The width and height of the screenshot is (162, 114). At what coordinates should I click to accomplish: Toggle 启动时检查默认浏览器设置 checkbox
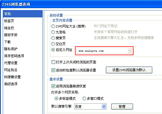(x=53, y=70)
